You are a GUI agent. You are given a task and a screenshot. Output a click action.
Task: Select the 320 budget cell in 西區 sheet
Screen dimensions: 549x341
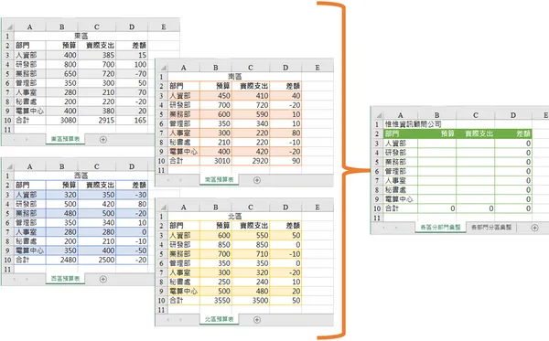[61, 195]
